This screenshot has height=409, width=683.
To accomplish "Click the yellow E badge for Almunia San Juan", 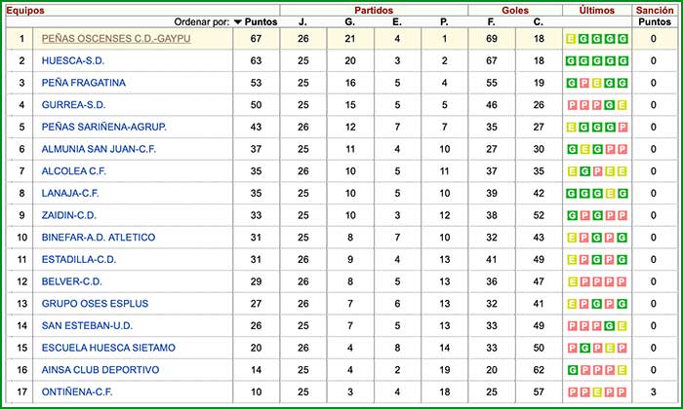I will tap(583, 149).
